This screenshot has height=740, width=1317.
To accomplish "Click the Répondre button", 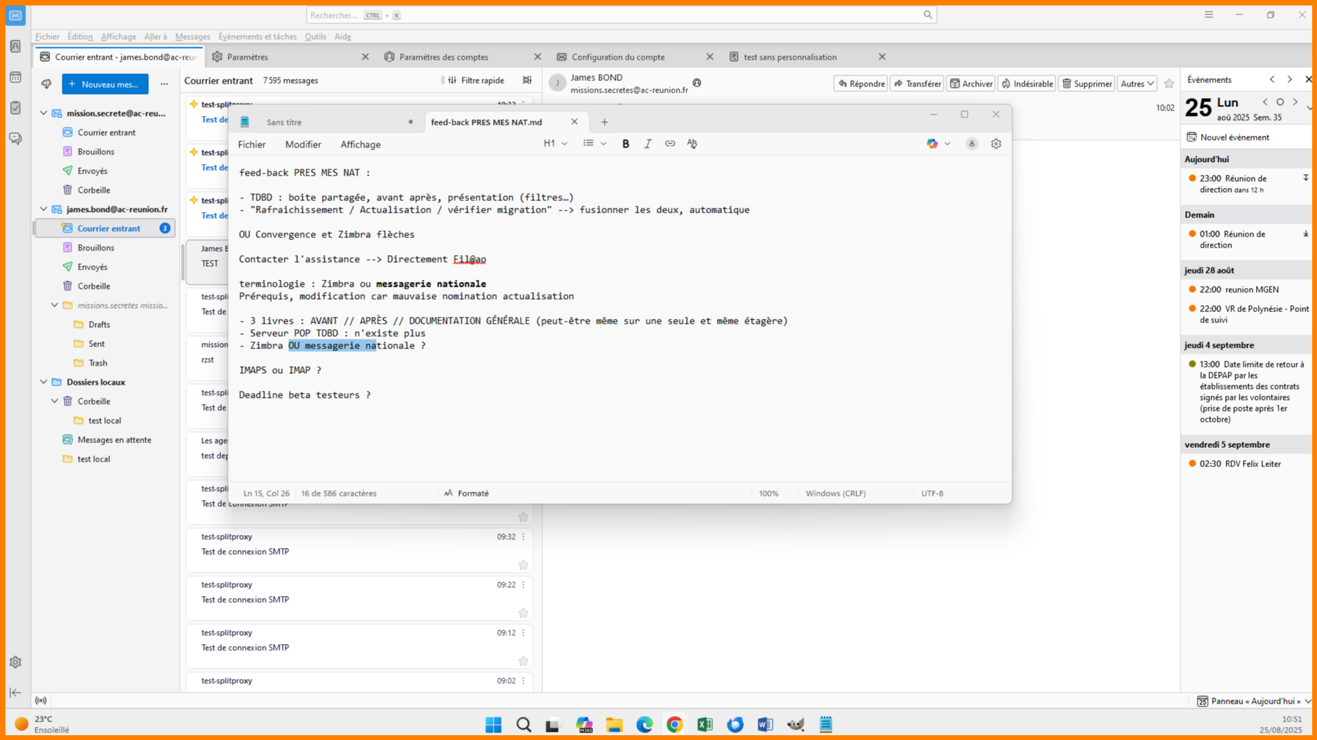I will 861,84.
